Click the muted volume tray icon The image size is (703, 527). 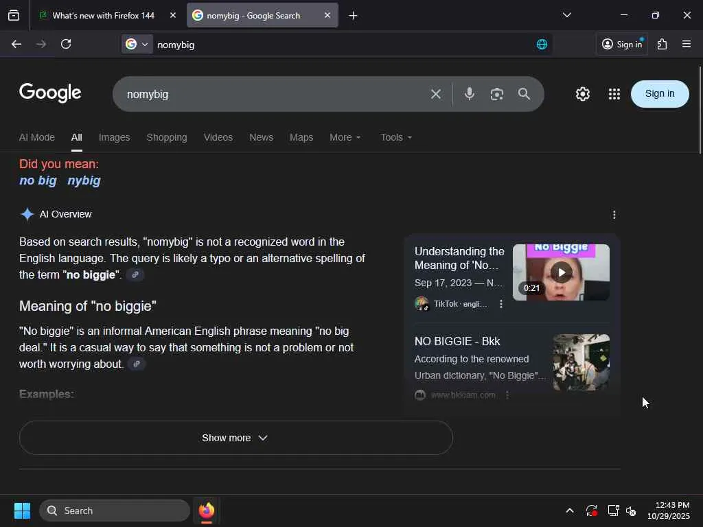point(632,511)
